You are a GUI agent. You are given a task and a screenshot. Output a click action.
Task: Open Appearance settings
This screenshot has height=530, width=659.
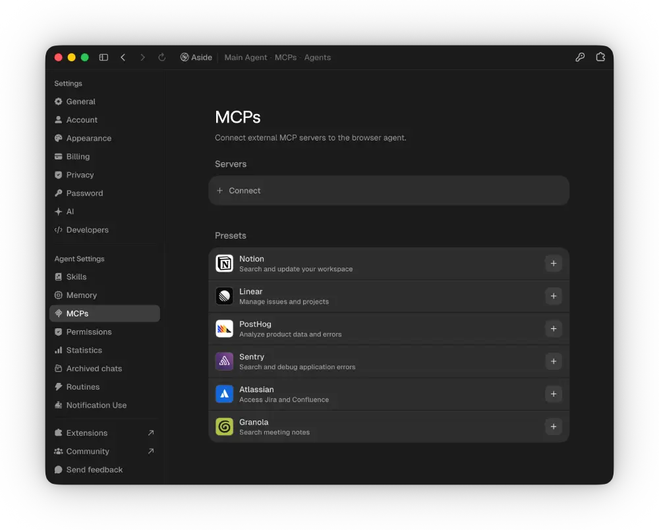click(104, 138)
